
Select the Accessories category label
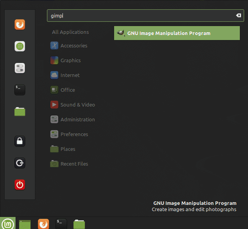click(x=74, y=45)
